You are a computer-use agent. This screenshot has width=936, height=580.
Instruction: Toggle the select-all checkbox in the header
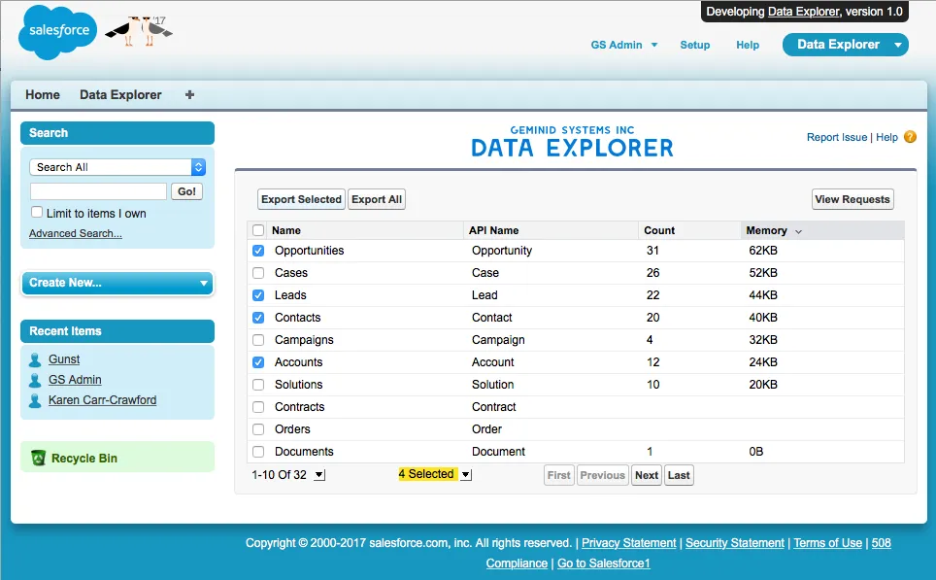pos(258,230)
